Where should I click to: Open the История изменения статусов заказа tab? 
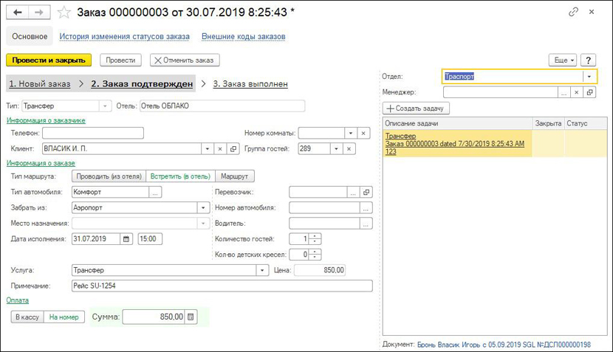[x=124, y=36]
